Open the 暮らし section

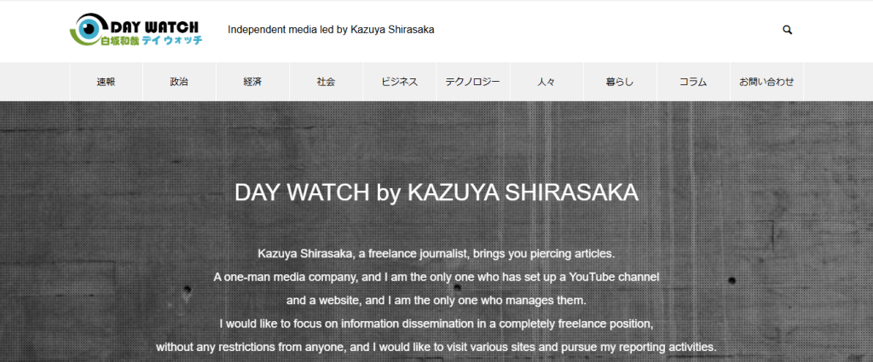(620, 82)
